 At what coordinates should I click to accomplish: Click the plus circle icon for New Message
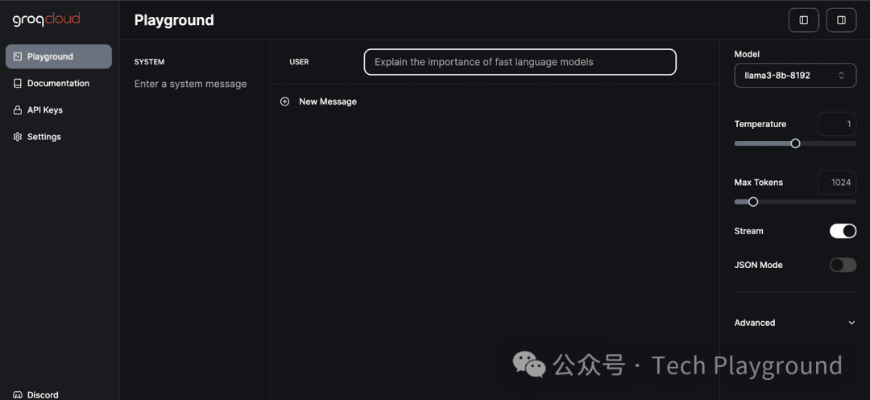[x=284, y=101]
